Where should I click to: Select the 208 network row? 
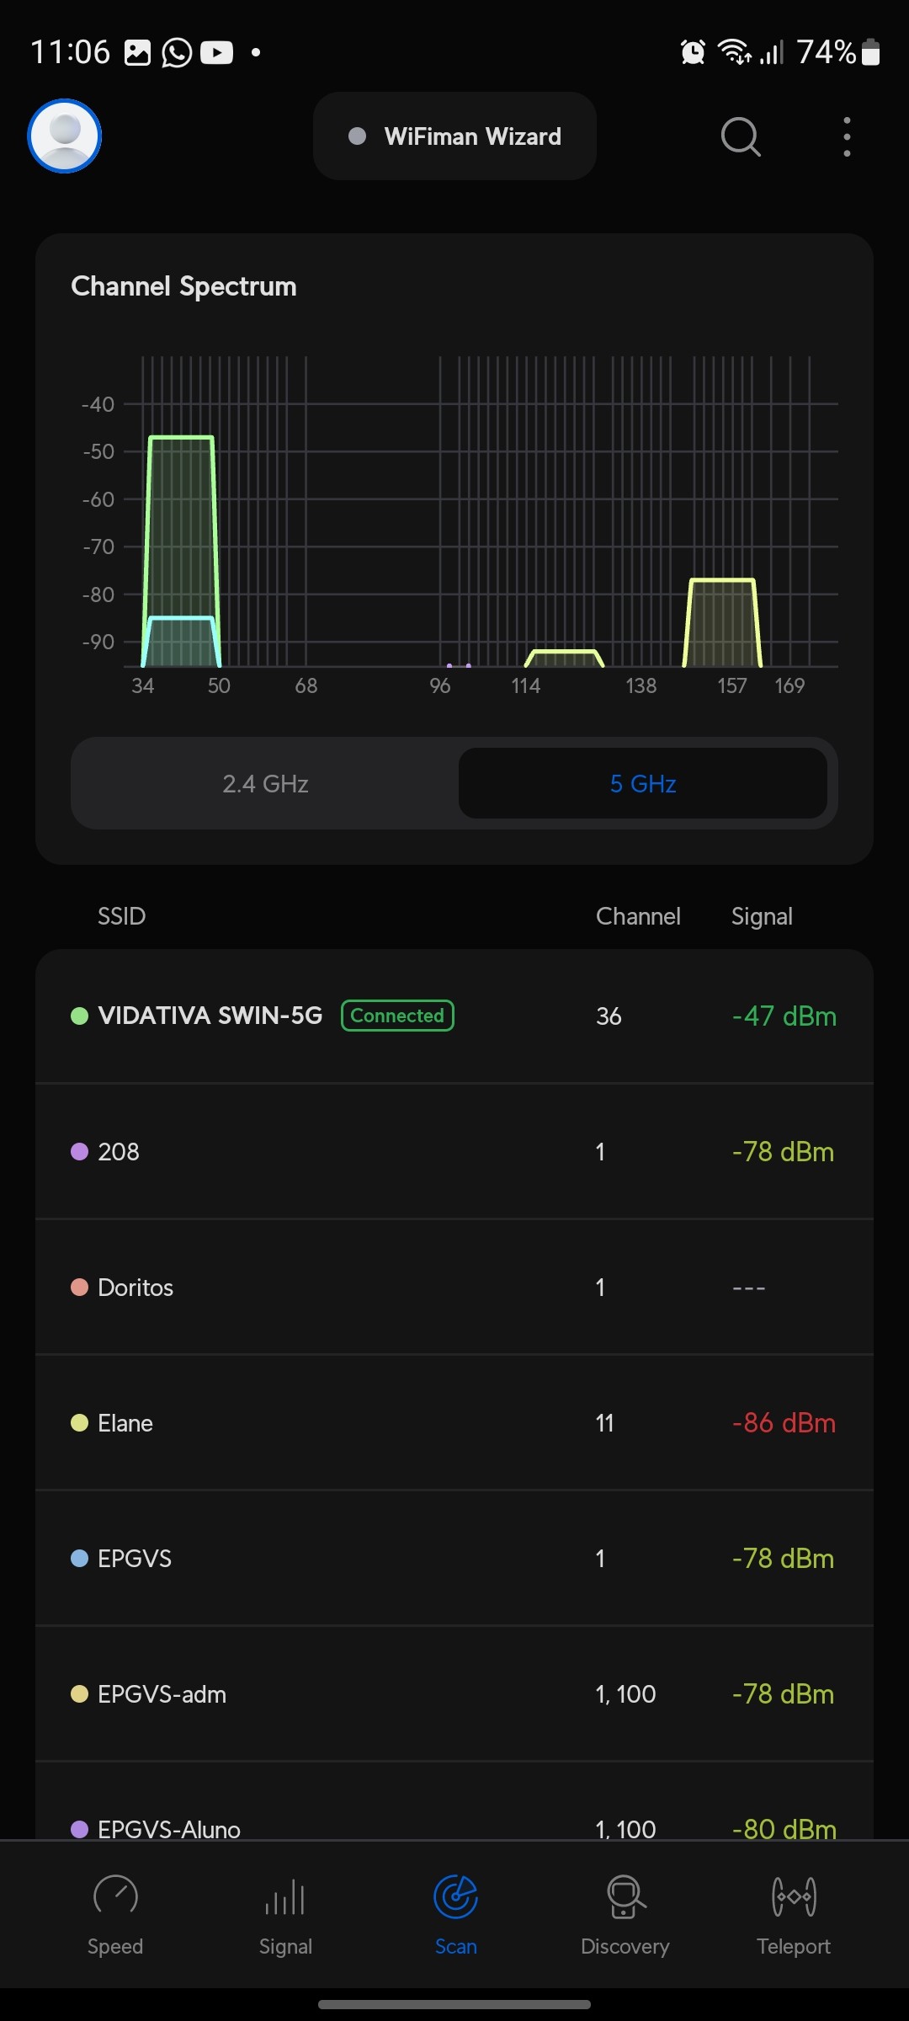(454, 1151)
